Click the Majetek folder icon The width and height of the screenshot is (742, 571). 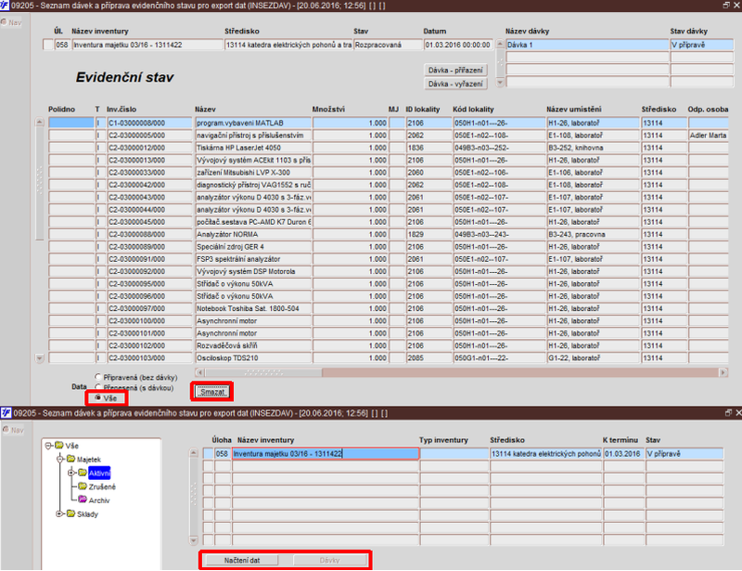(x=71, y=459)
